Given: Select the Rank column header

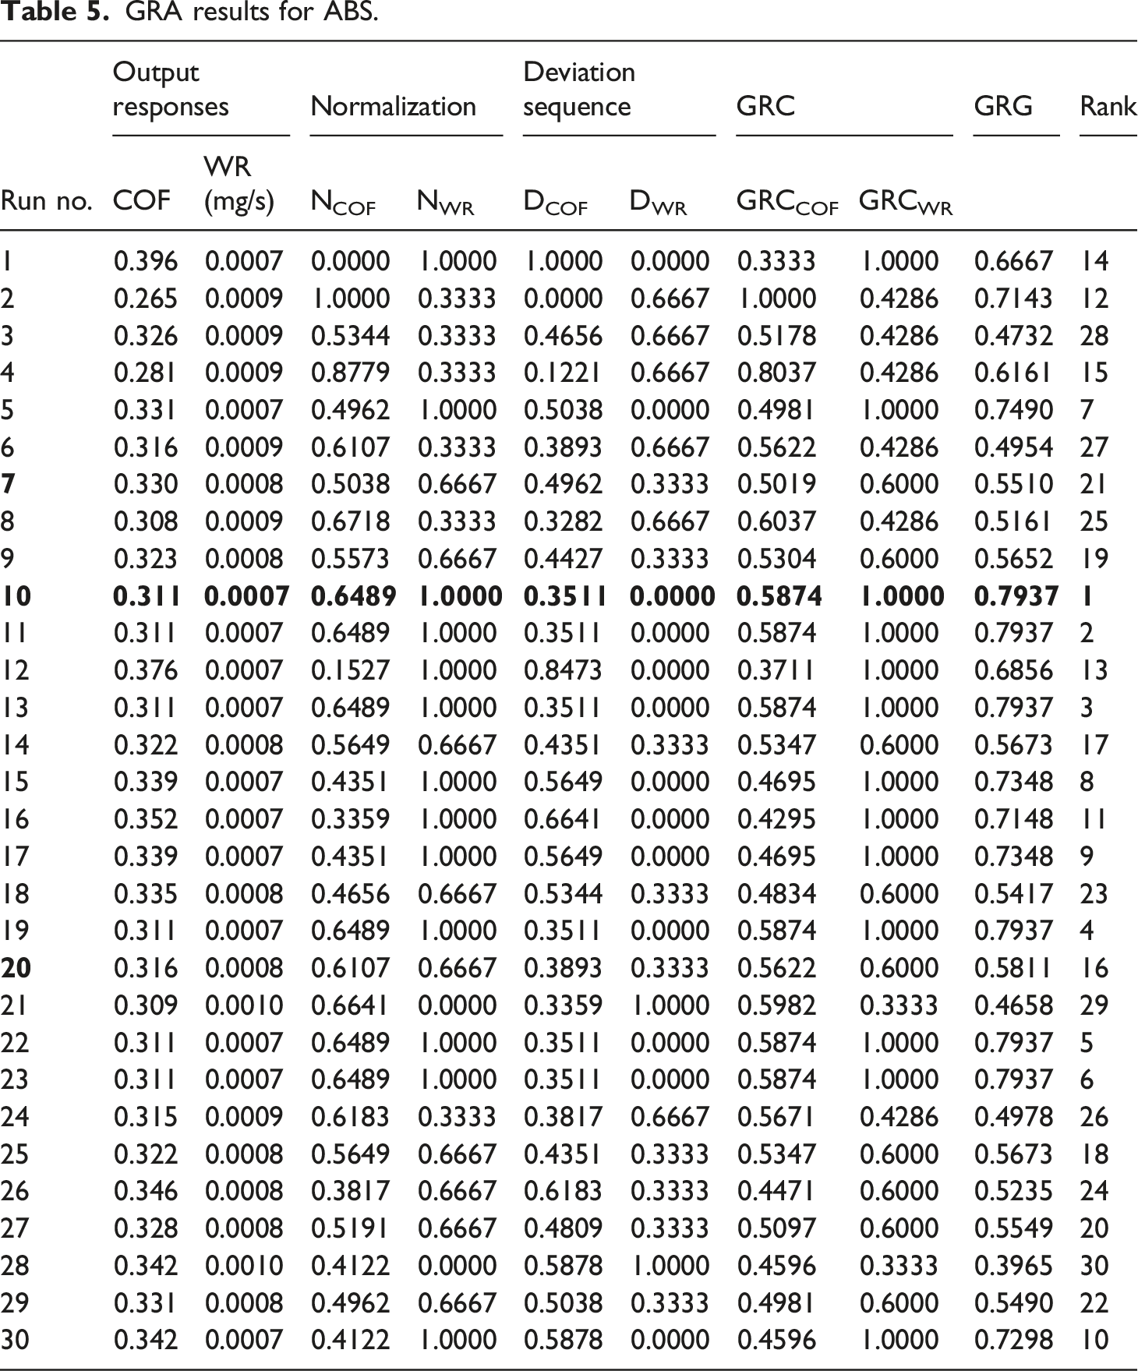Looking at the screenshot, I should coord(1108,106).
